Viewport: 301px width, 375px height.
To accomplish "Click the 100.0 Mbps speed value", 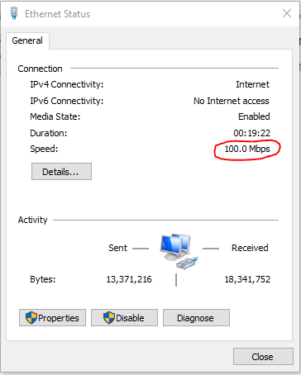I will coord(247,149).
